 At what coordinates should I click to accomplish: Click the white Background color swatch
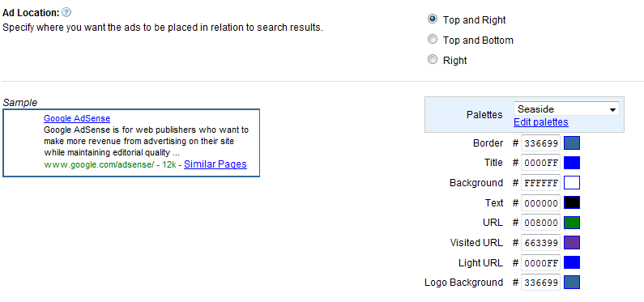coord(572,183)
